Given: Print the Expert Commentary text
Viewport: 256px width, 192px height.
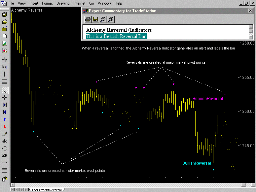Looking at the screenshot, I should click(x=88, y=19).
